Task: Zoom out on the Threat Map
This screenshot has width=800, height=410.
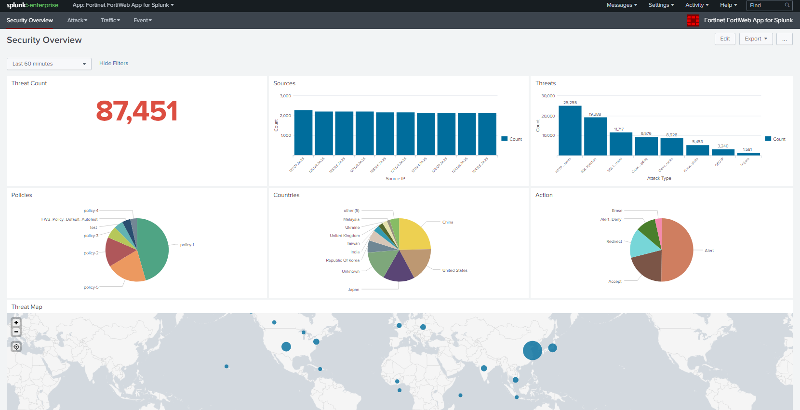Action: click(16, 332)
